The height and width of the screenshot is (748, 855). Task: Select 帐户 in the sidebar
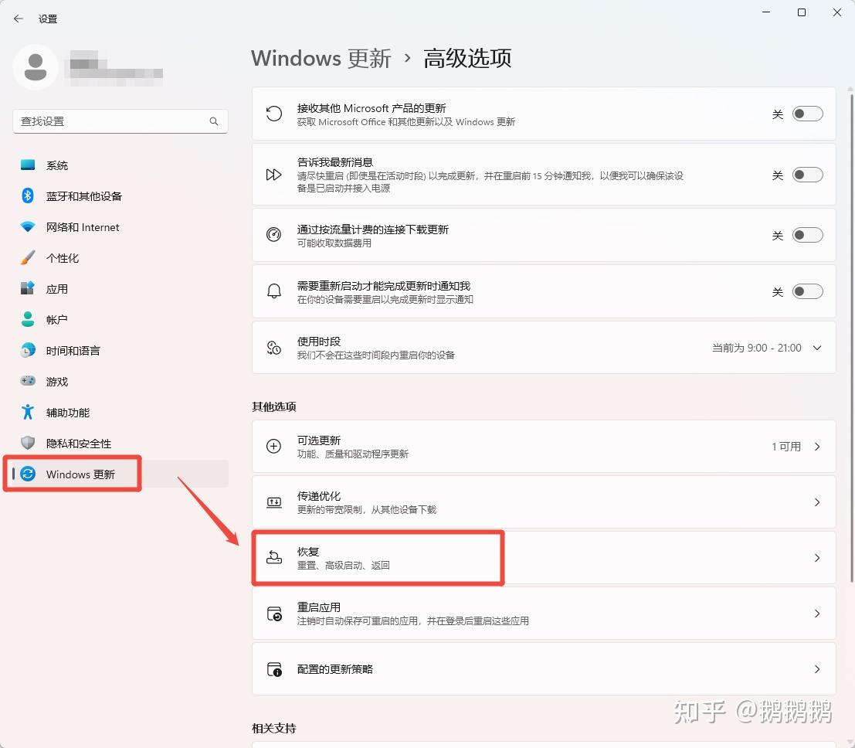point(120,320)
